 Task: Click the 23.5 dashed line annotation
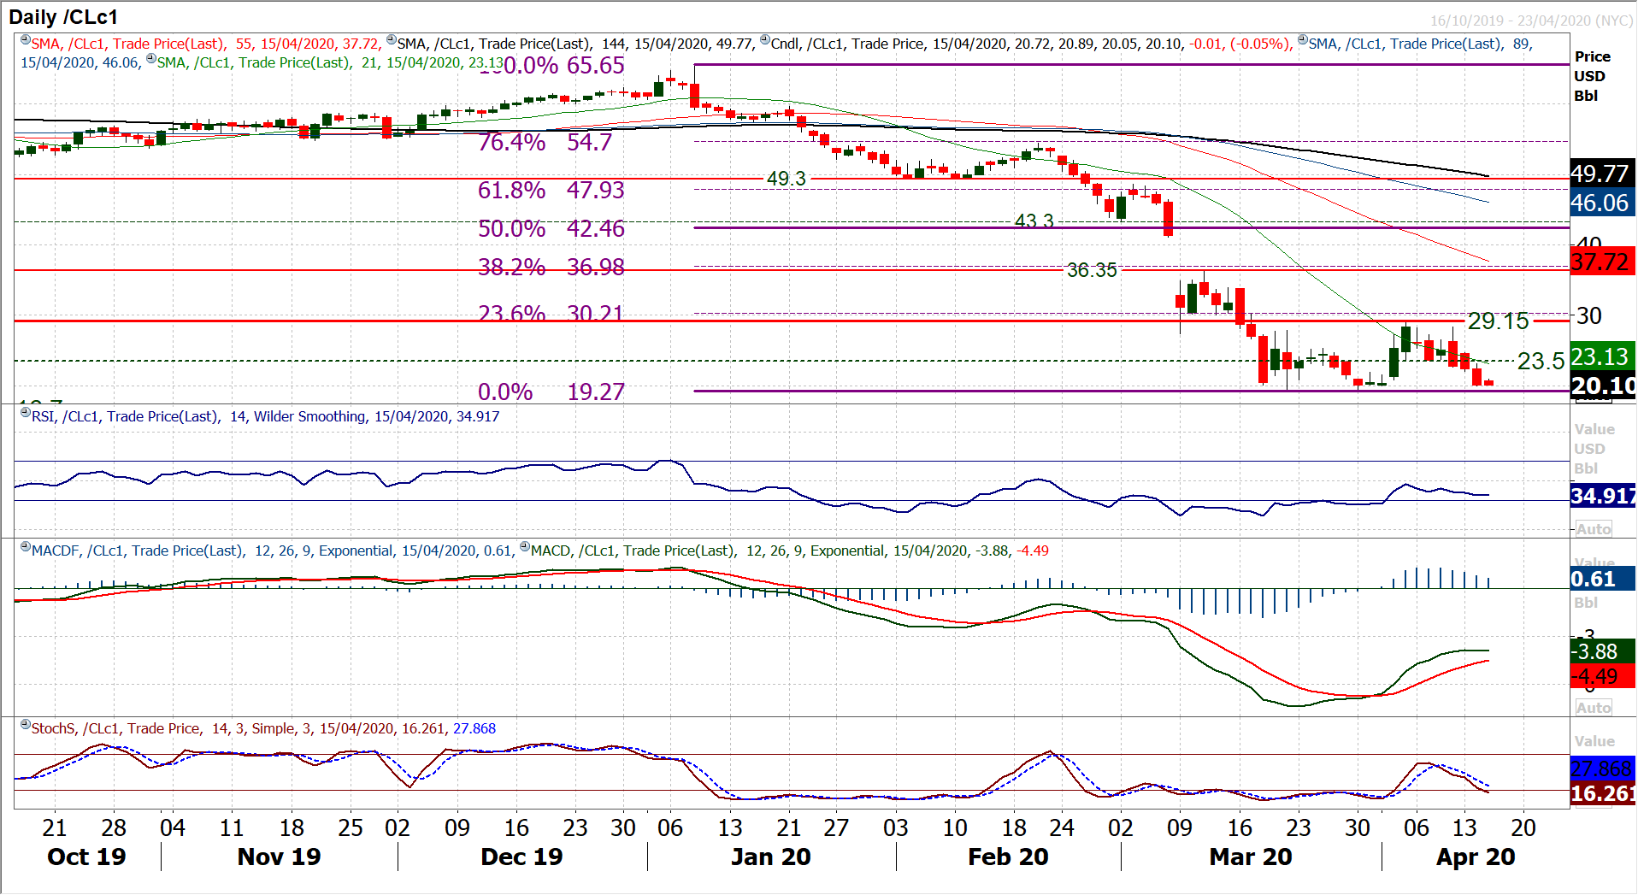[1541, 362]
